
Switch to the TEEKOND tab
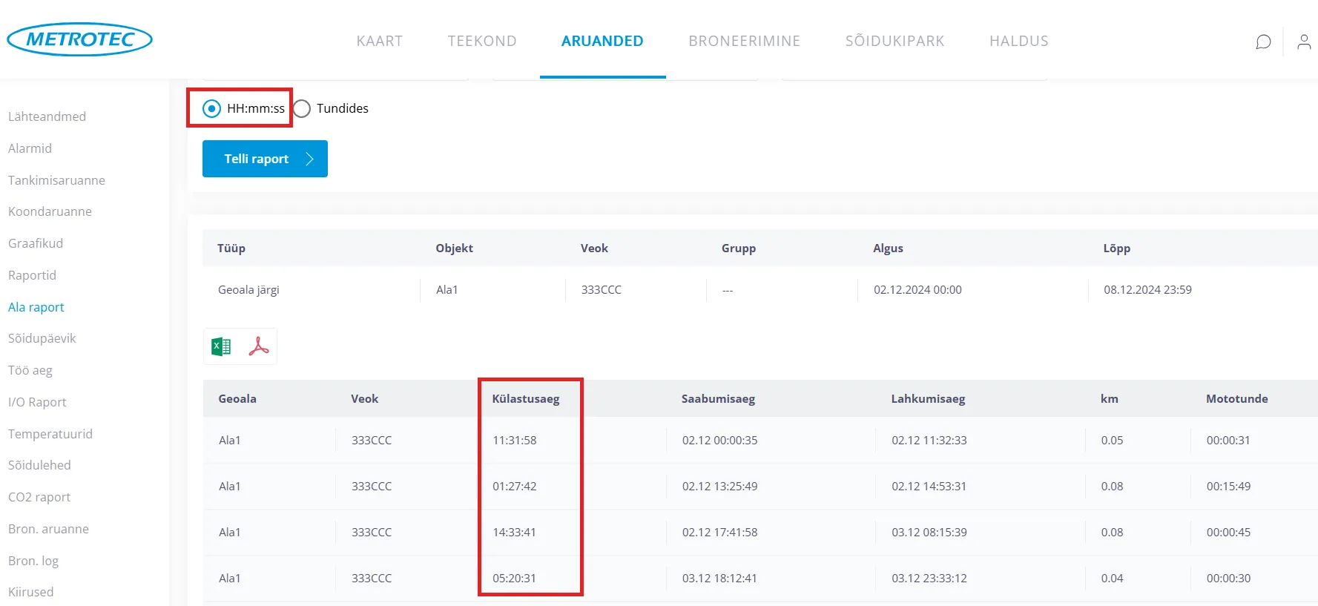[482, 41]
